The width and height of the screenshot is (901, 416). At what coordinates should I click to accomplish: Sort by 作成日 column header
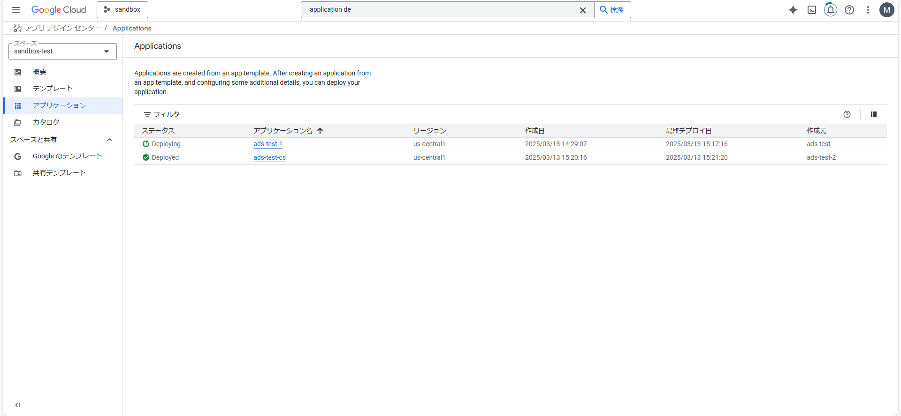pos(534,131)
